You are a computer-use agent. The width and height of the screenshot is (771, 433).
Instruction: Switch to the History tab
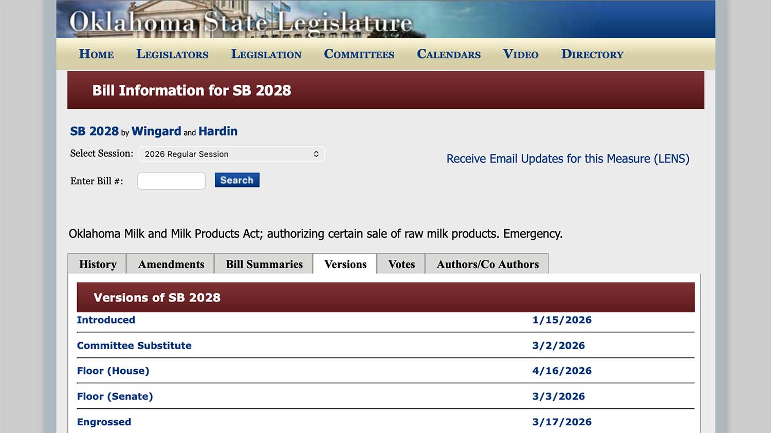pos(97,263)
